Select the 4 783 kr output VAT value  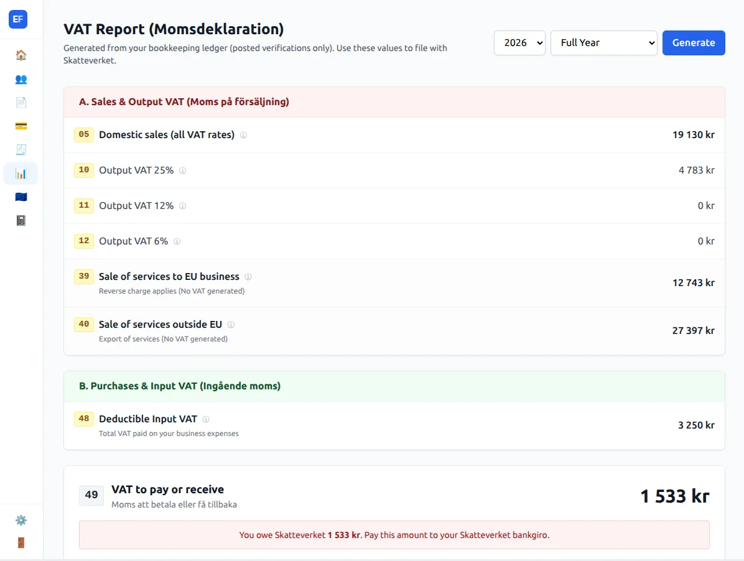click(696, 170)
